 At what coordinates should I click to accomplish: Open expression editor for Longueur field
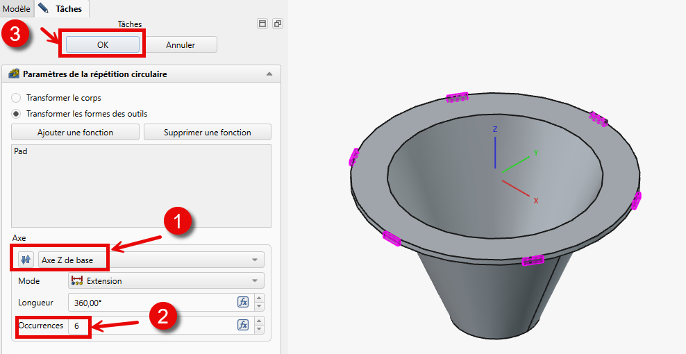click(x=243, y=302)
